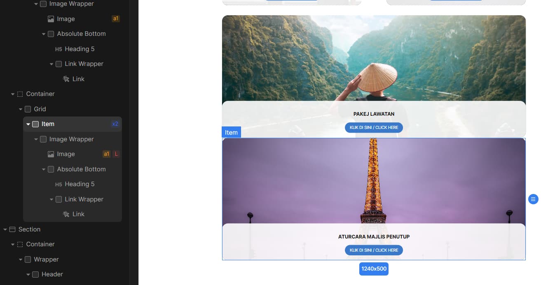Click the dashed container icon above Grid

[20, 94]
